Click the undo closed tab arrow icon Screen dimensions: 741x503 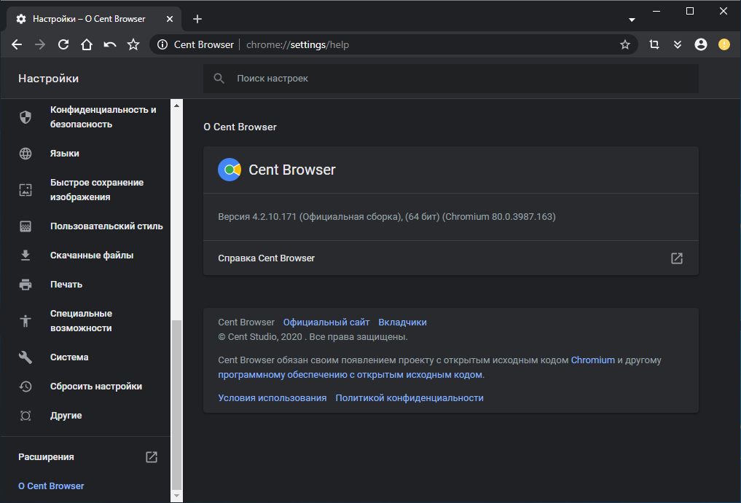pos(109,45)
